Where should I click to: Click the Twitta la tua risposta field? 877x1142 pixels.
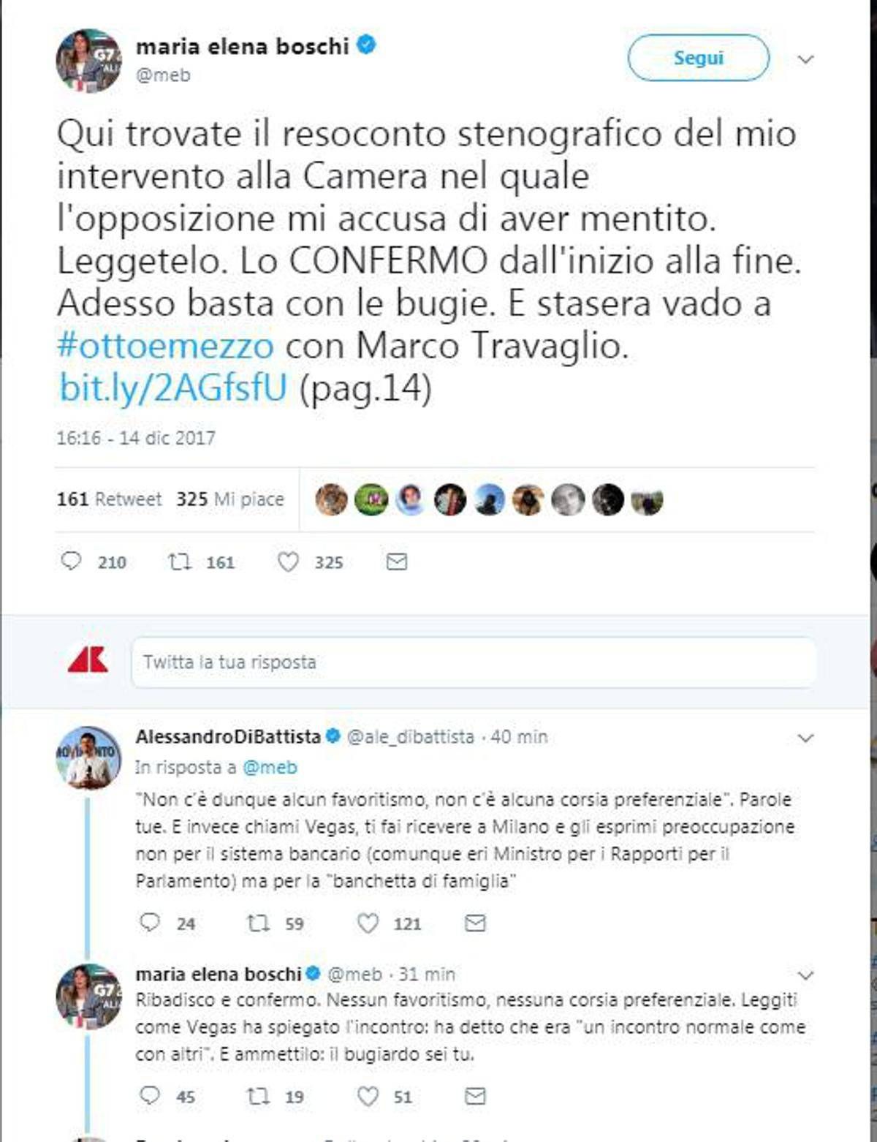[x=474, y=662]
